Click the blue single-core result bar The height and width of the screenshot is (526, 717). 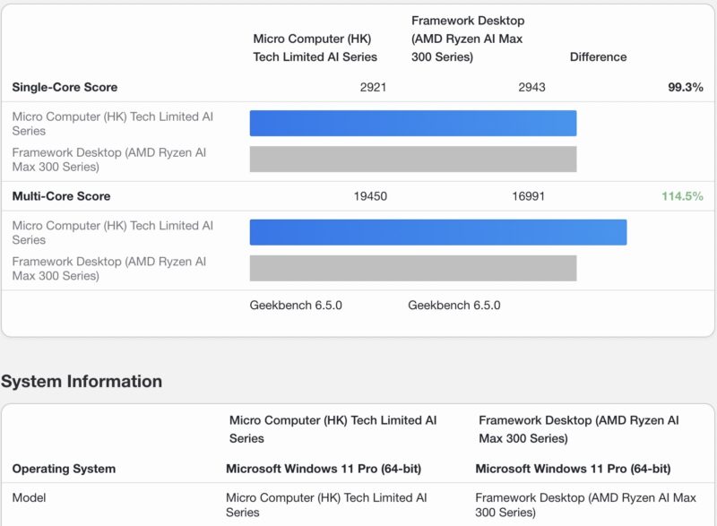412,120
